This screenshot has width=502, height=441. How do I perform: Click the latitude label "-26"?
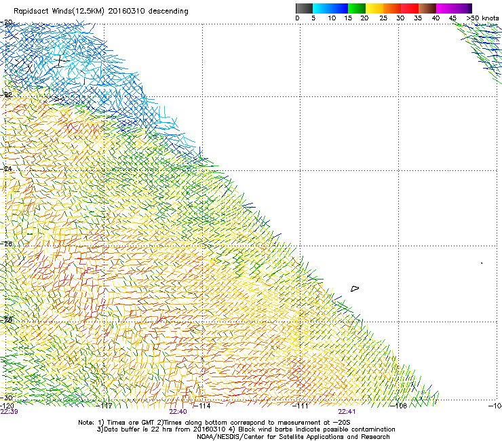click(6, 244)
